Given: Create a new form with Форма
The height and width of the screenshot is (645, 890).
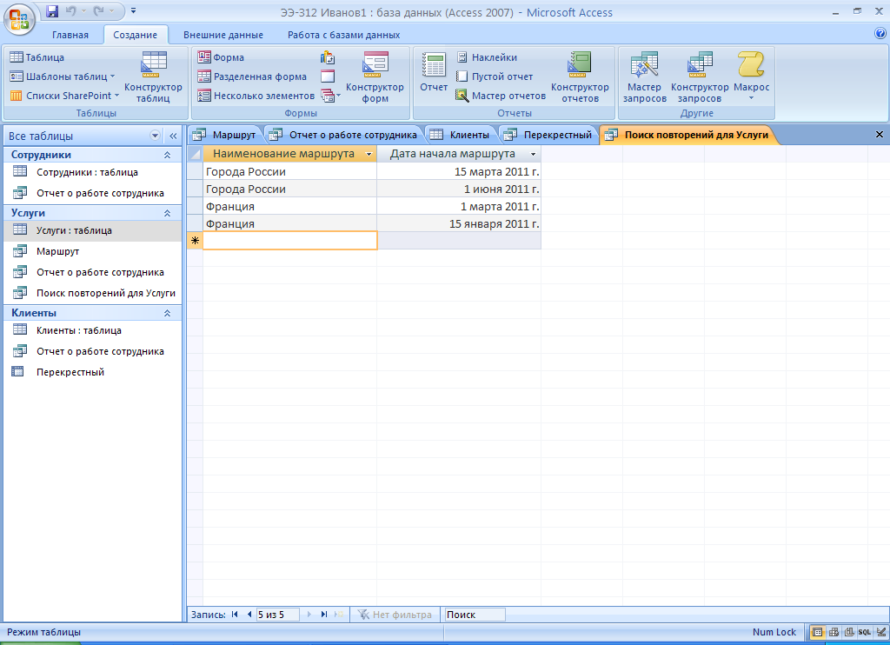Looking at the screenshot, I should (x=221, y=57).
